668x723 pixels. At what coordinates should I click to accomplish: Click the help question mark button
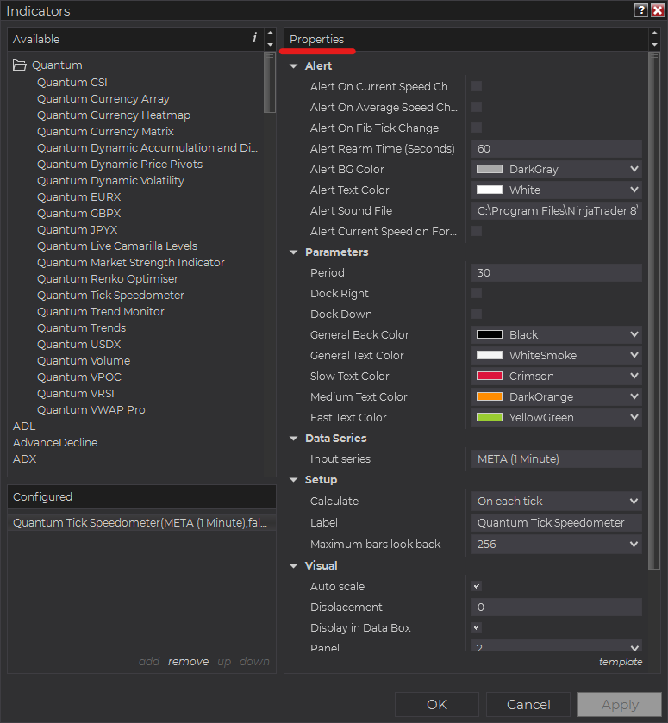[x=641, y=10]
